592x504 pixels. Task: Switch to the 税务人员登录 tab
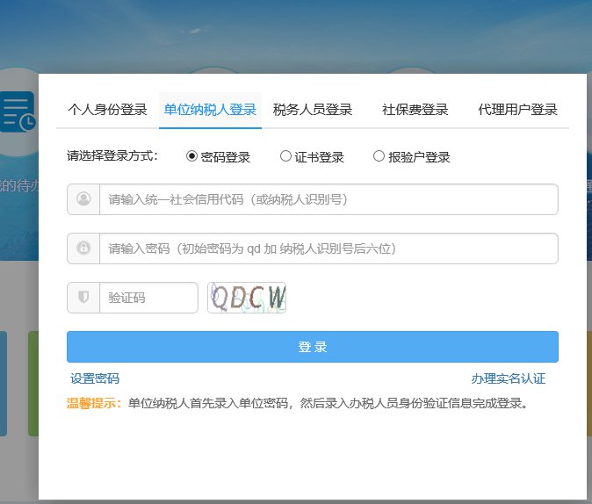click(313, 110)
